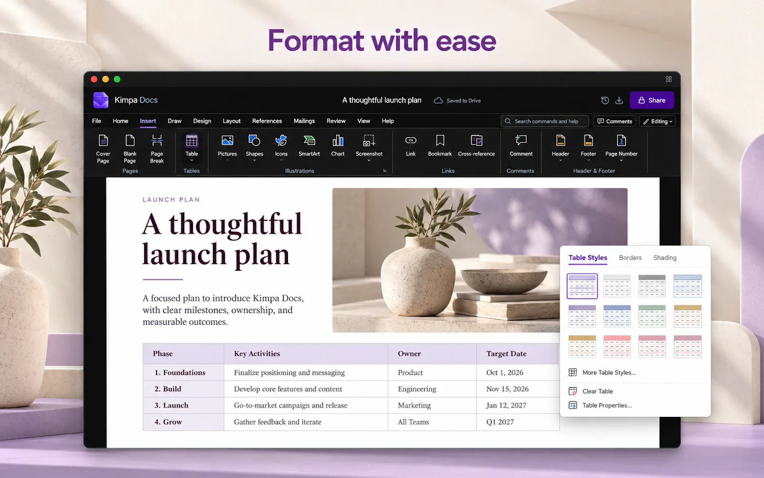Insert a Bookmark
The width and height of the screenshot is (764, 478).
click(x=440, y=146)
